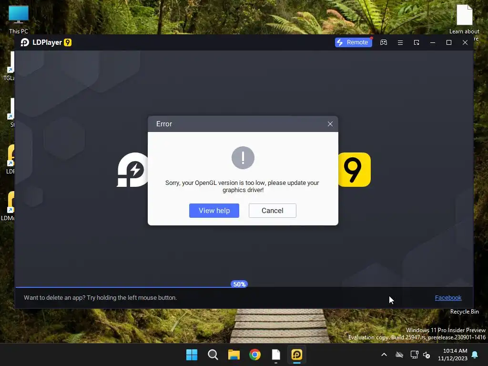Cancel the OpenGL error dialog

coord(272,211)
